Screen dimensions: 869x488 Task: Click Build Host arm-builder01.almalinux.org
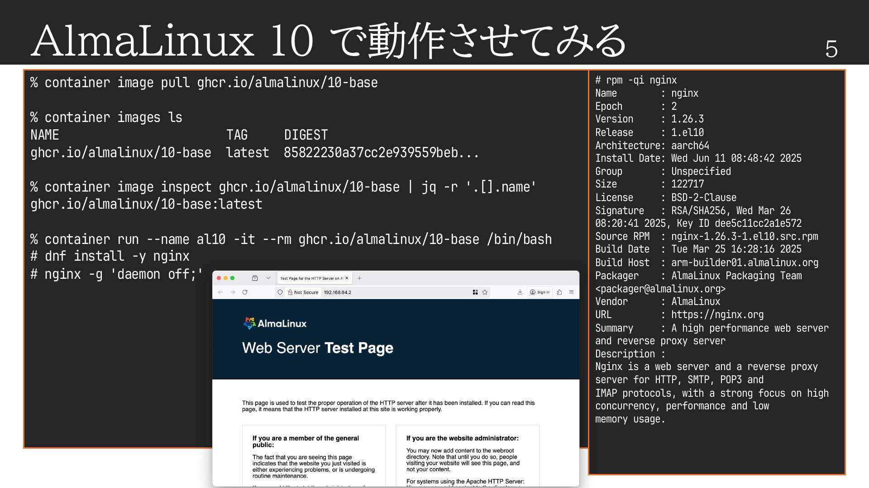pos(745,263)
